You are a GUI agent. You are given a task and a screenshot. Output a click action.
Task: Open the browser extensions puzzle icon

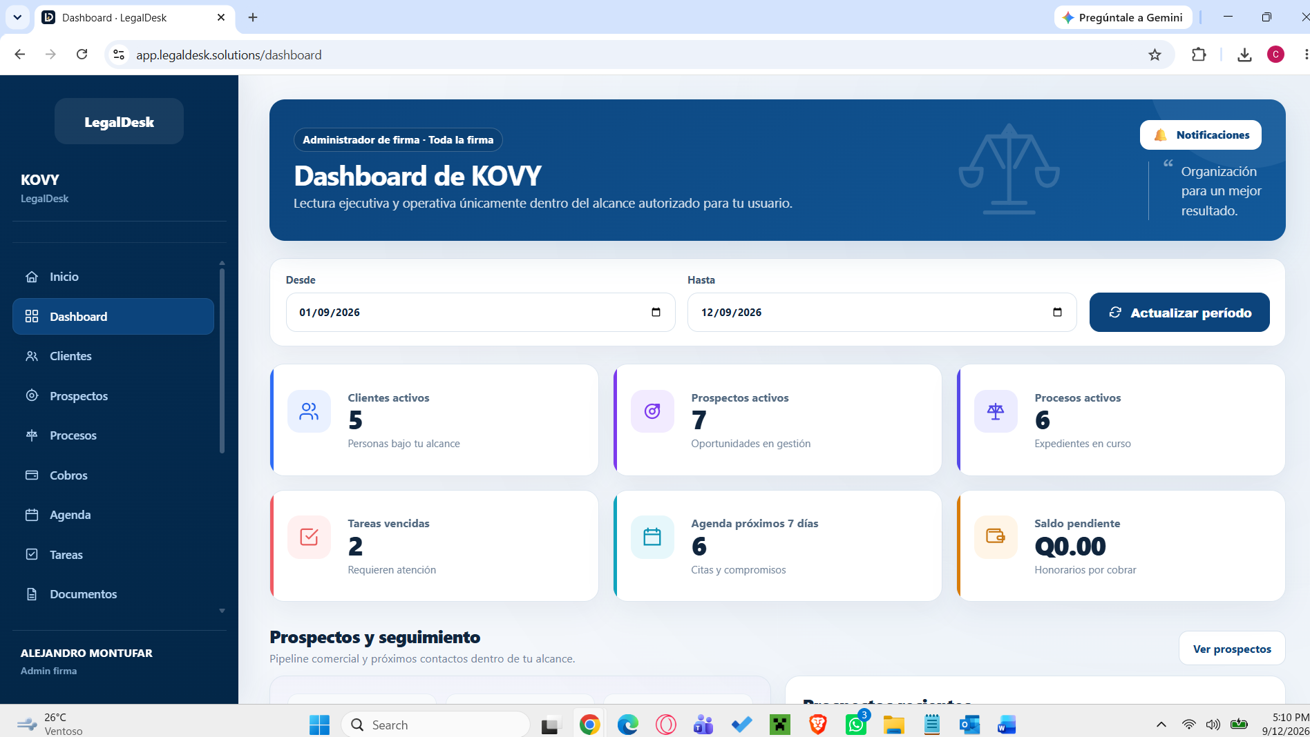click(x=1199, y=55)
